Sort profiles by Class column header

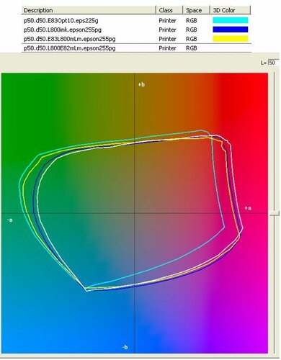point(169,10)
